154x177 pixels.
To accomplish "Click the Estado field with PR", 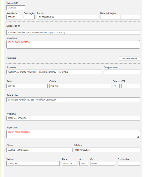I will click(x=116, y=86).
